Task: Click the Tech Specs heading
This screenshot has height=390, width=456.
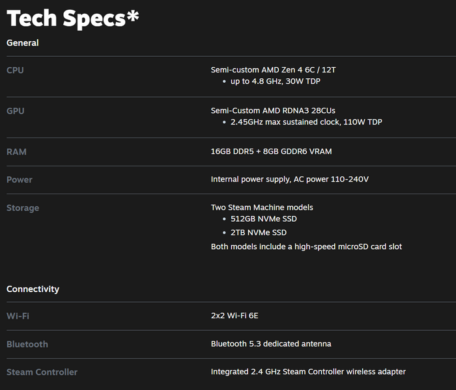Action: point(73,18)
